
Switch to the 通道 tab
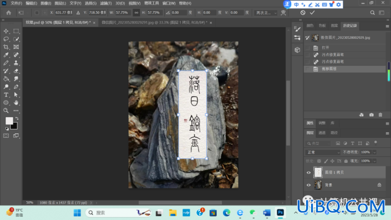(x=322, y=133)
